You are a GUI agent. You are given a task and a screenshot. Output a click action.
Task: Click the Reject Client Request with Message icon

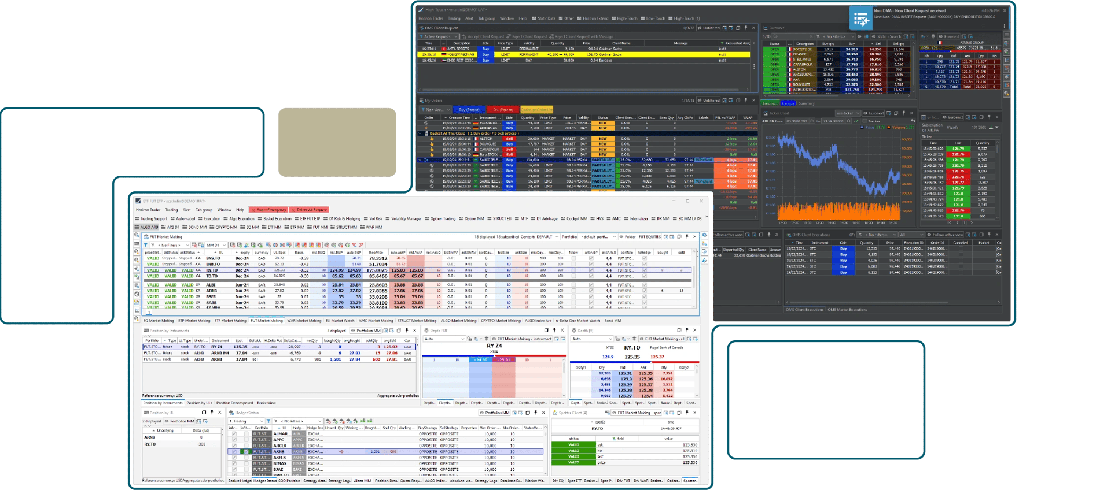tap(552, 36)
